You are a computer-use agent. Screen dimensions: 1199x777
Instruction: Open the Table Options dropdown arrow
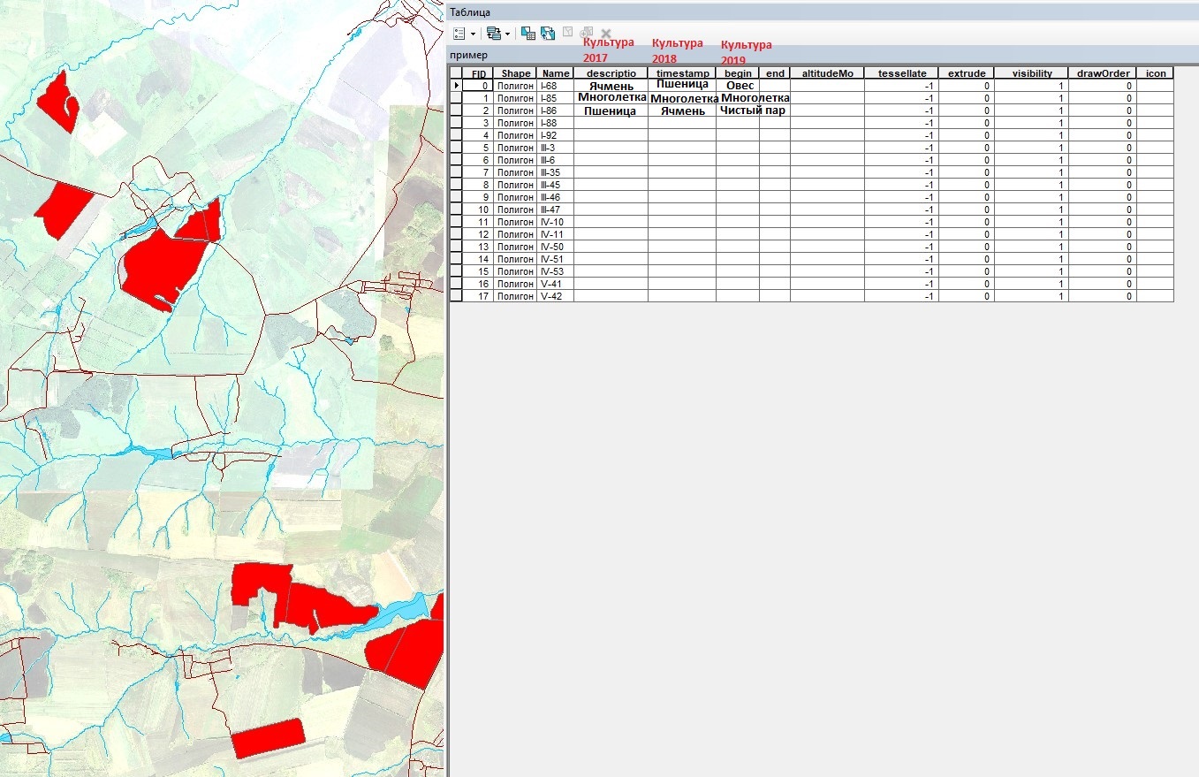(473, 34)
